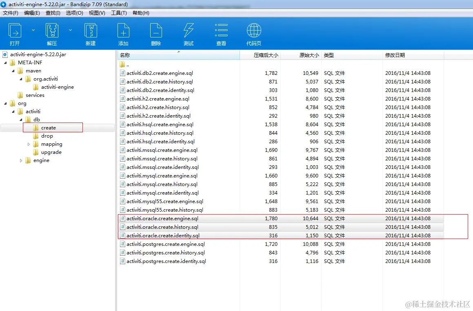Viewport: 473px width, 311px height.
Task: Collapse the activiti tree node
Action: pyautogui.click(x=13, y=112)
